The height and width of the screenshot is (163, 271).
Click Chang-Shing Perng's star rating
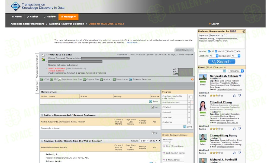click(x=216, y=153)
